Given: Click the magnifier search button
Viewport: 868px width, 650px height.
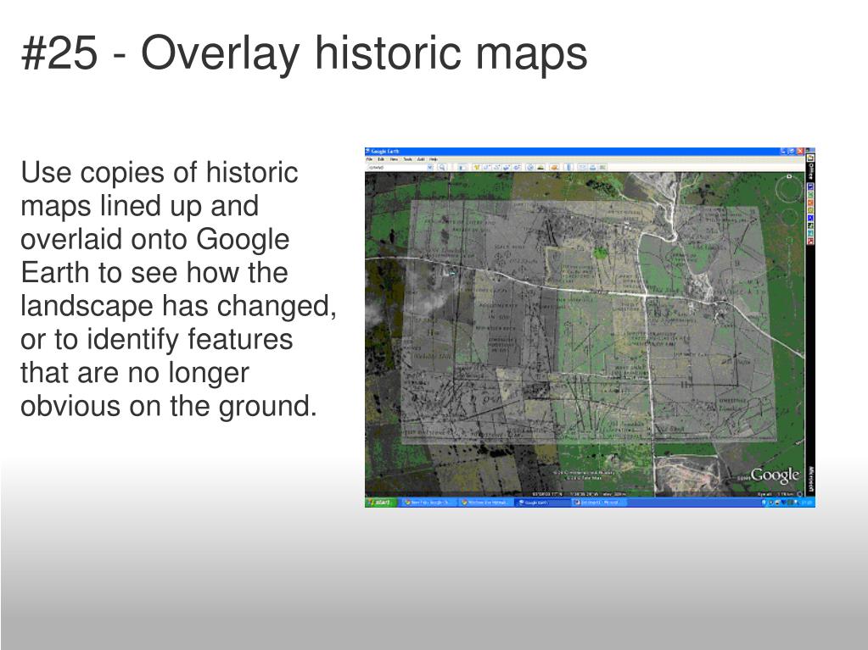Looking at the screenshot, I should point(442,167).
